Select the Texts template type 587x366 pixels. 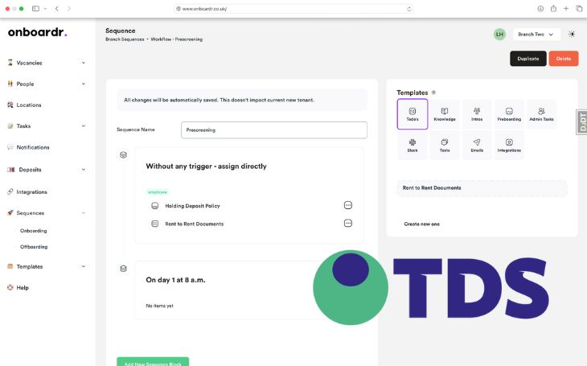click(445, 146)
